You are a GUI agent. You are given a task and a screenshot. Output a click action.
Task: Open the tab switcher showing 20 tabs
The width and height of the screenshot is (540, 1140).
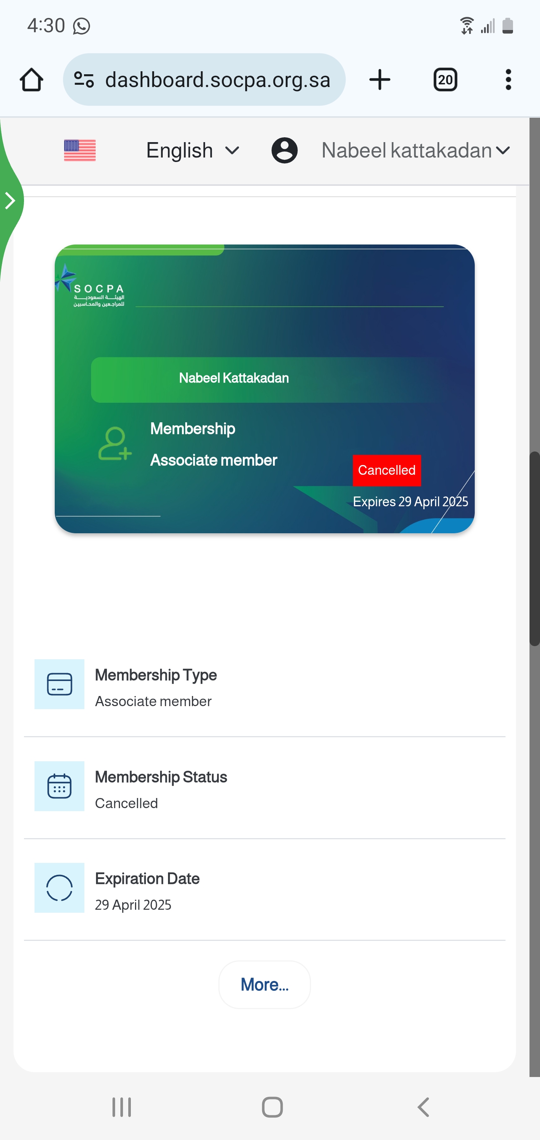[445, 79]
